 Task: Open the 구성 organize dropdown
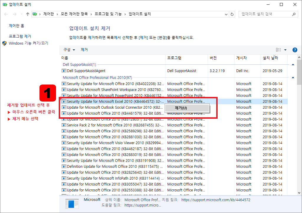pos(69,50)
